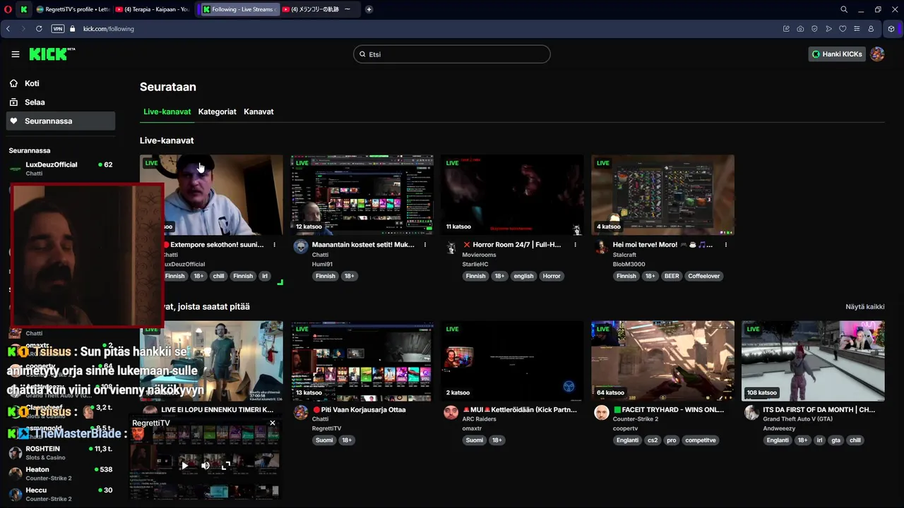The image size is (904, 508).
Task: Click the english tag on Horror Room
Action: (523, 276)
